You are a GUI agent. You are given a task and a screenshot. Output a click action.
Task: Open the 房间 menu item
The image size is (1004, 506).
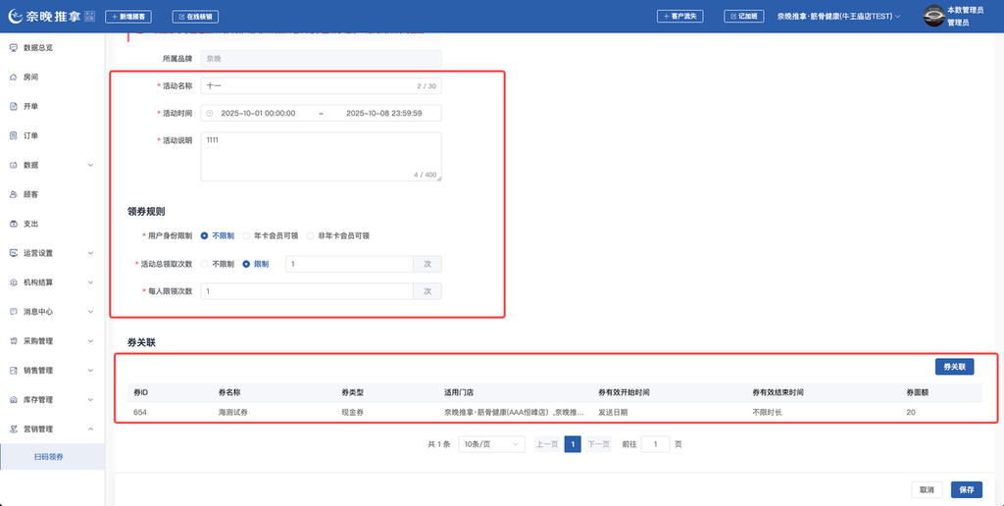(53, 76)
